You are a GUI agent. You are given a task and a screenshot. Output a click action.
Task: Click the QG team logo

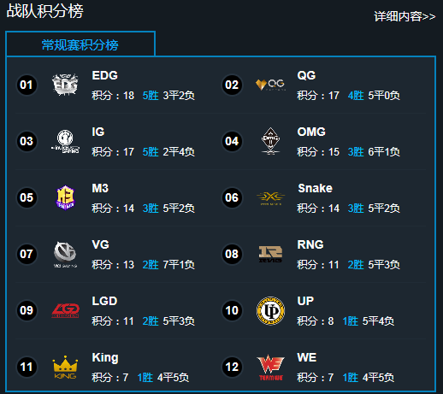coord(270,85)
